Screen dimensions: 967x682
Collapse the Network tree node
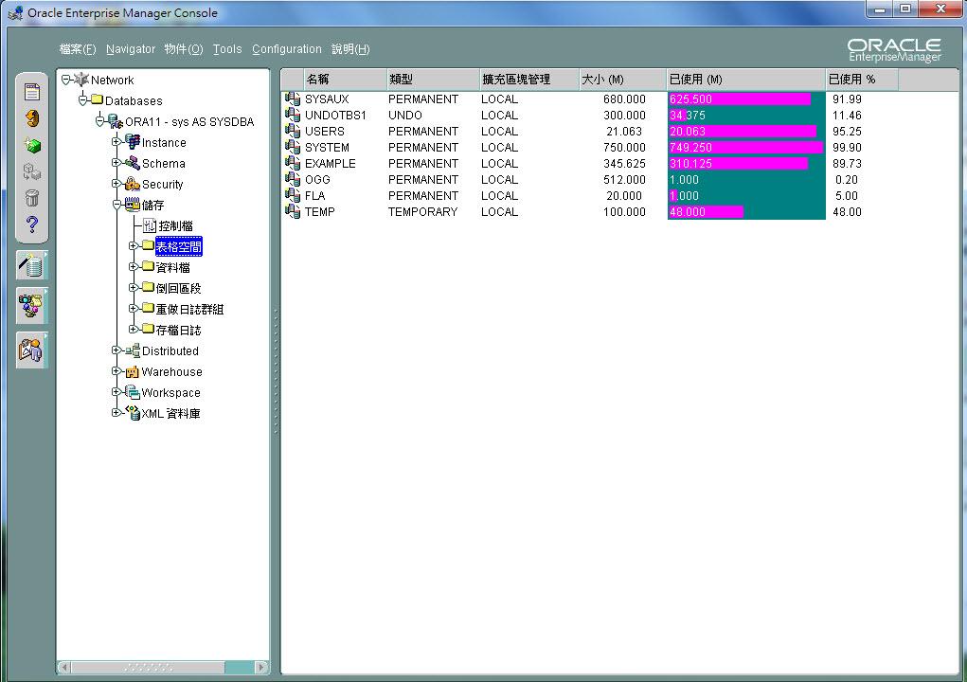[66, 80]
